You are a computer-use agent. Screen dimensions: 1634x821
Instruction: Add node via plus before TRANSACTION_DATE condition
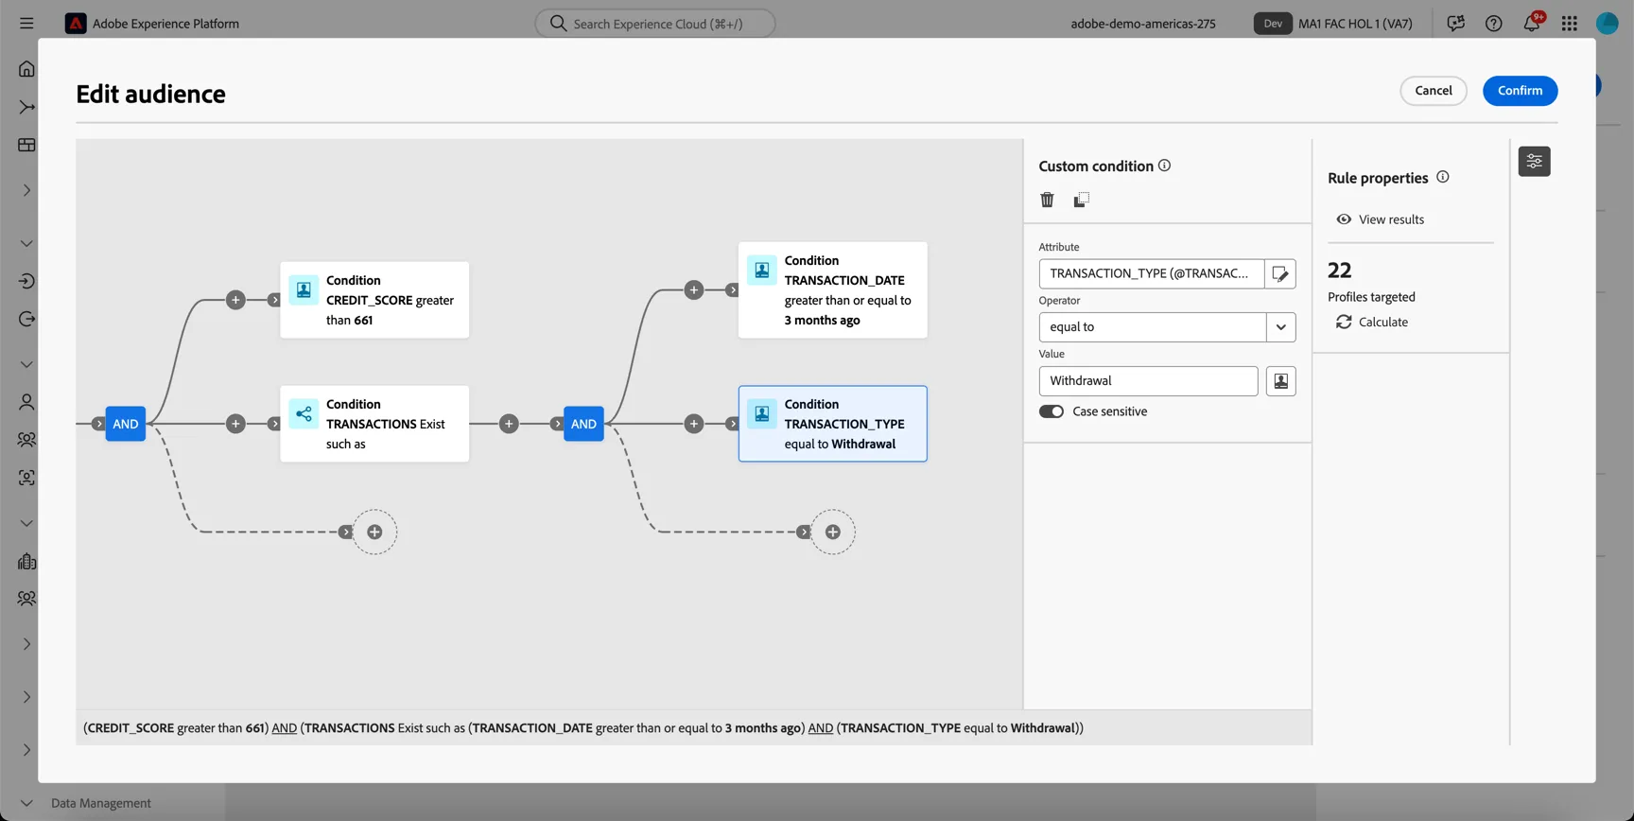[694, 290]
